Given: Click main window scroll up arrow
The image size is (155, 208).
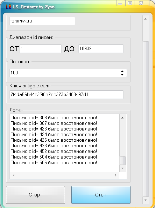Looking at the screenshot, I should click(x=146, y=19).
